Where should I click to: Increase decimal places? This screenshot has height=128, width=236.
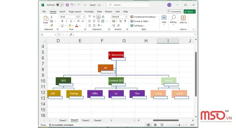[114, 26]
